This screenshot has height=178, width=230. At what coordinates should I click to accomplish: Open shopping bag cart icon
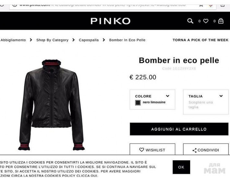tap(221, 21)
